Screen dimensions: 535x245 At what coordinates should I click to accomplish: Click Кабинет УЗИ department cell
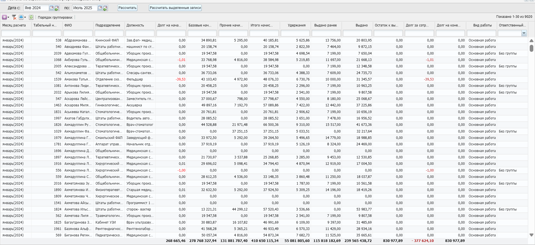pyautogui.click(x=109, y=222)
